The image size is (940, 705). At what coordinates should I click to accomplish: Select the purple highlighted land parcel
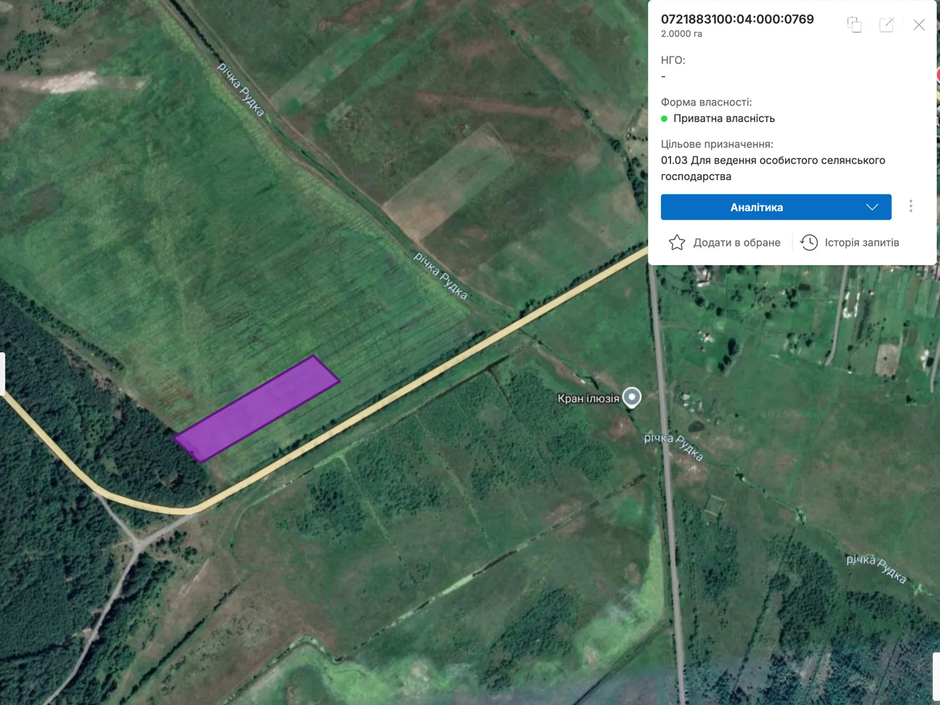pyautogui.click(x=257, y=408)
